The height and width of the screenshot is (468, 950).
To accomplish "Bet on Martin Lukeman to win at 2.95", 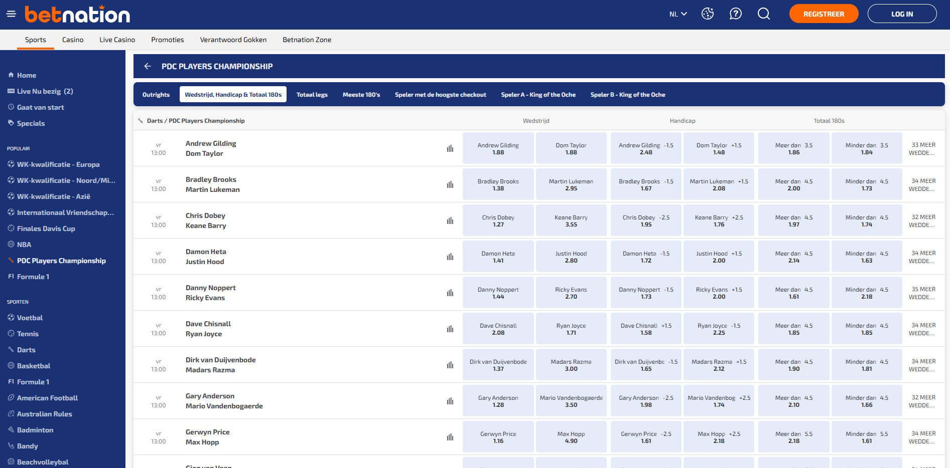I will point(571,184).
